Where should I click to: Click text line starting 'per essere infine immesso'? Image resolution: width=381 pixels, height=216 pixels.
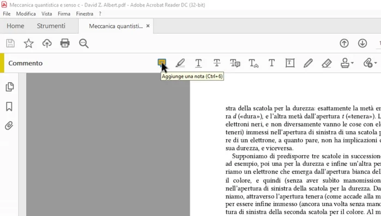point(303,204)
